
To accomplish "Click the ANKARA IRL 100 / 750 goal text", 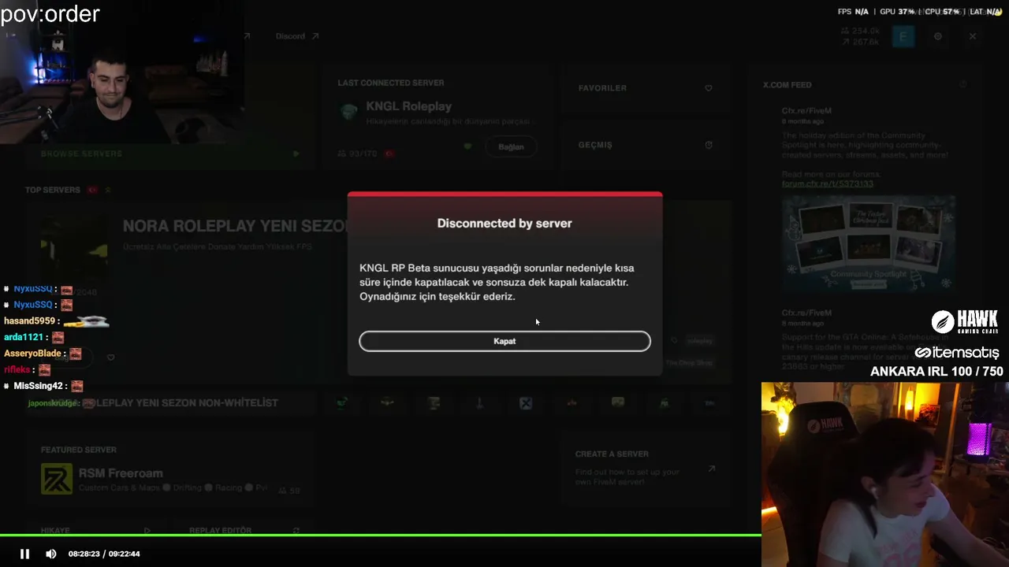I will coord(936,372).
